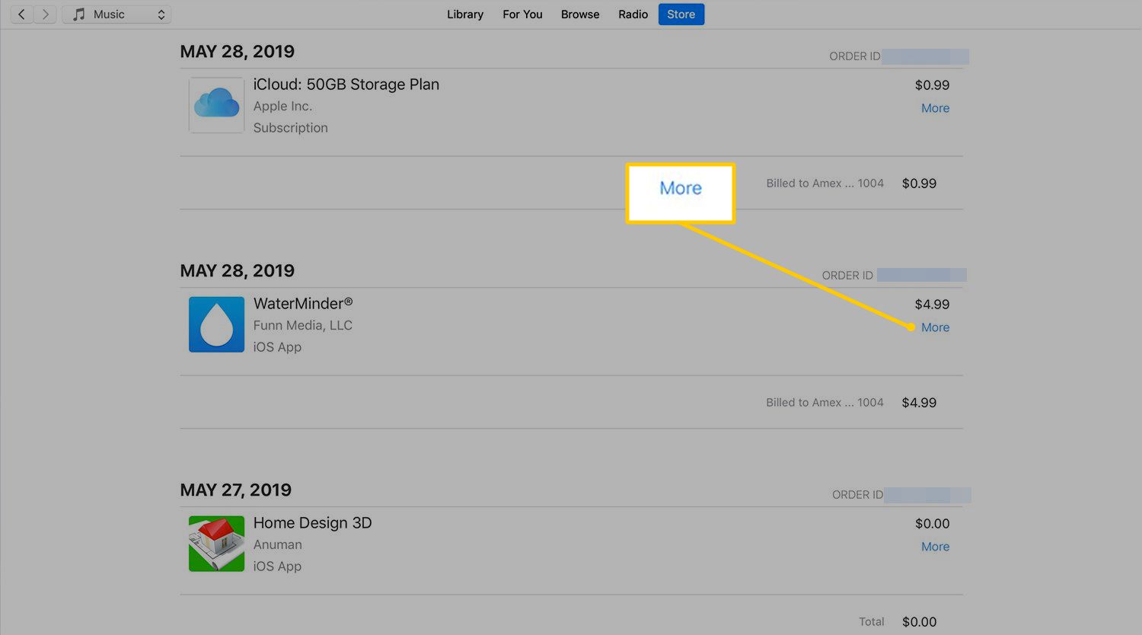Click the WaterMinder® title

click(303, 304)
